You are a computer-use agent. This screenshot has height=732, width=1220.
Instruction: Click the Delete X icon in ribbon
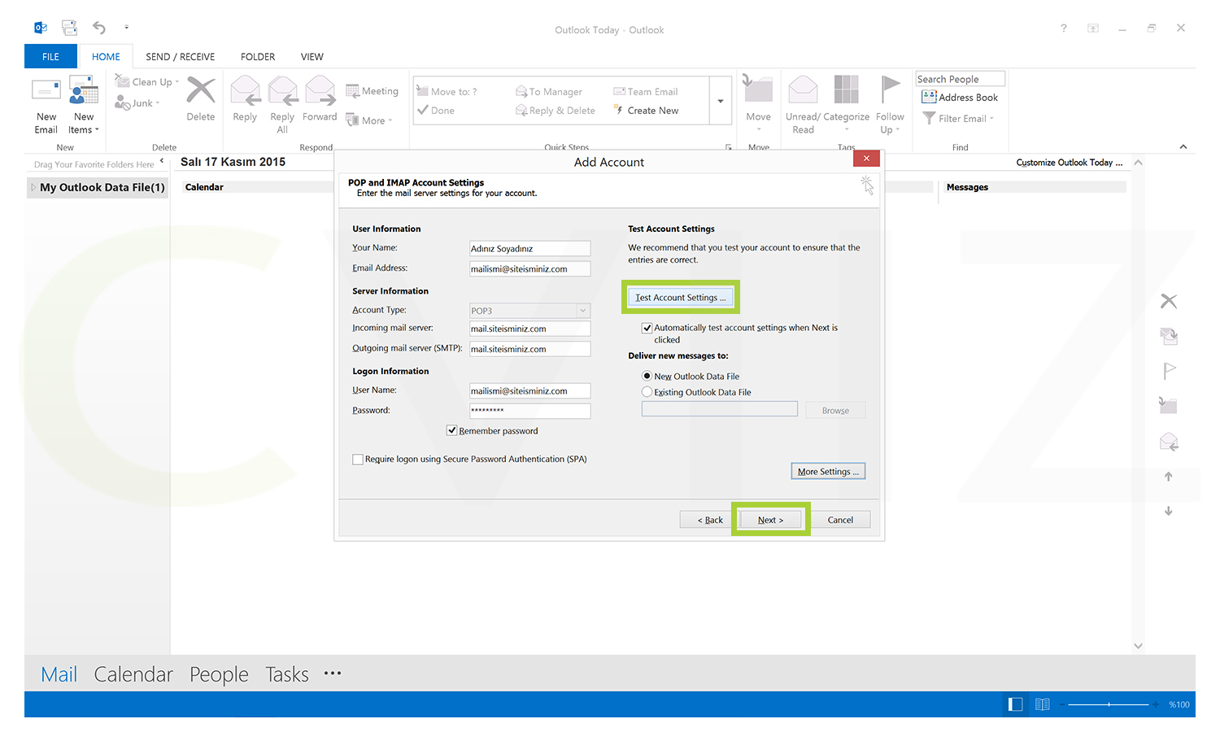click(x=201, y=90)
